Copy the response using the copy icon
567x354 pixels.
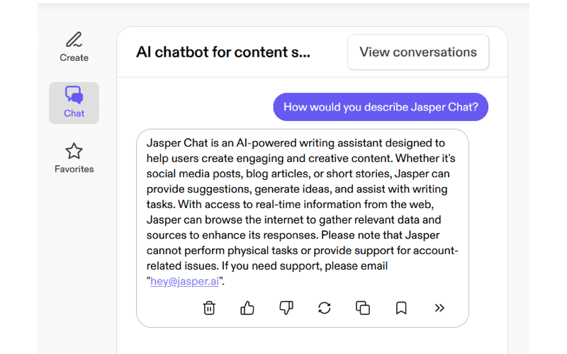(x=363, y=308)
